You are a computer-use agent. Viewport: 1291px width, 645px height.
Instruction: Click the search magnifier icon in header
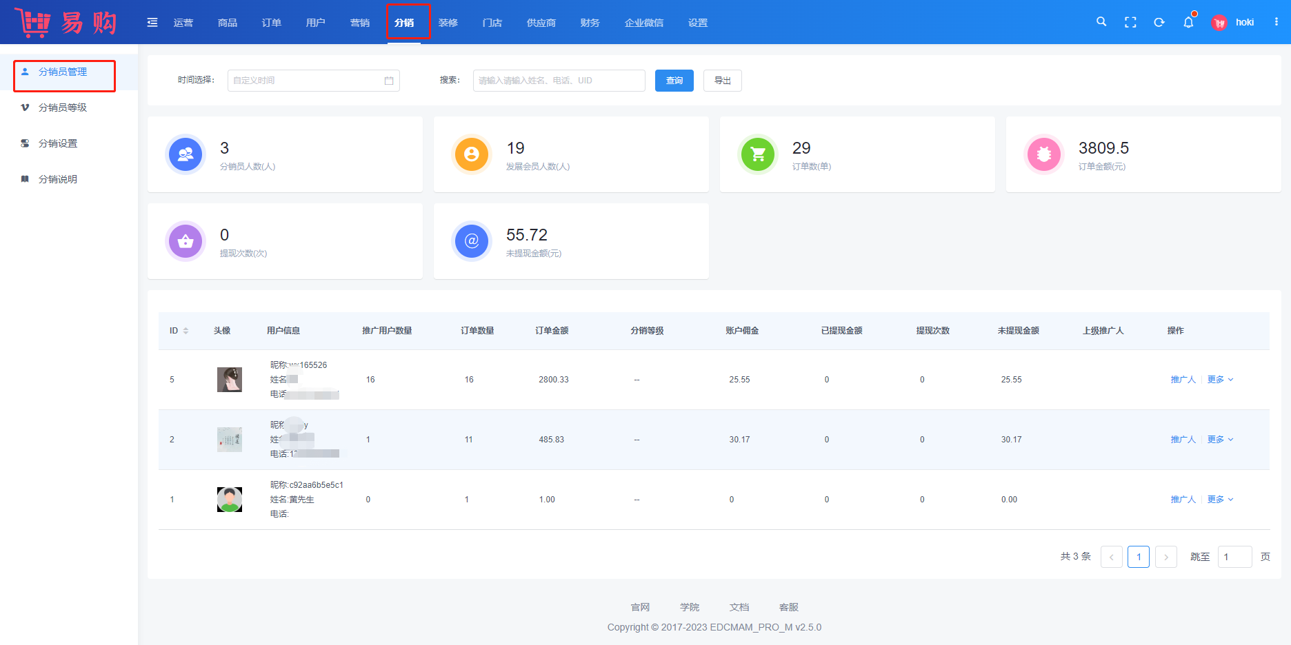(x=1101, y=22)
